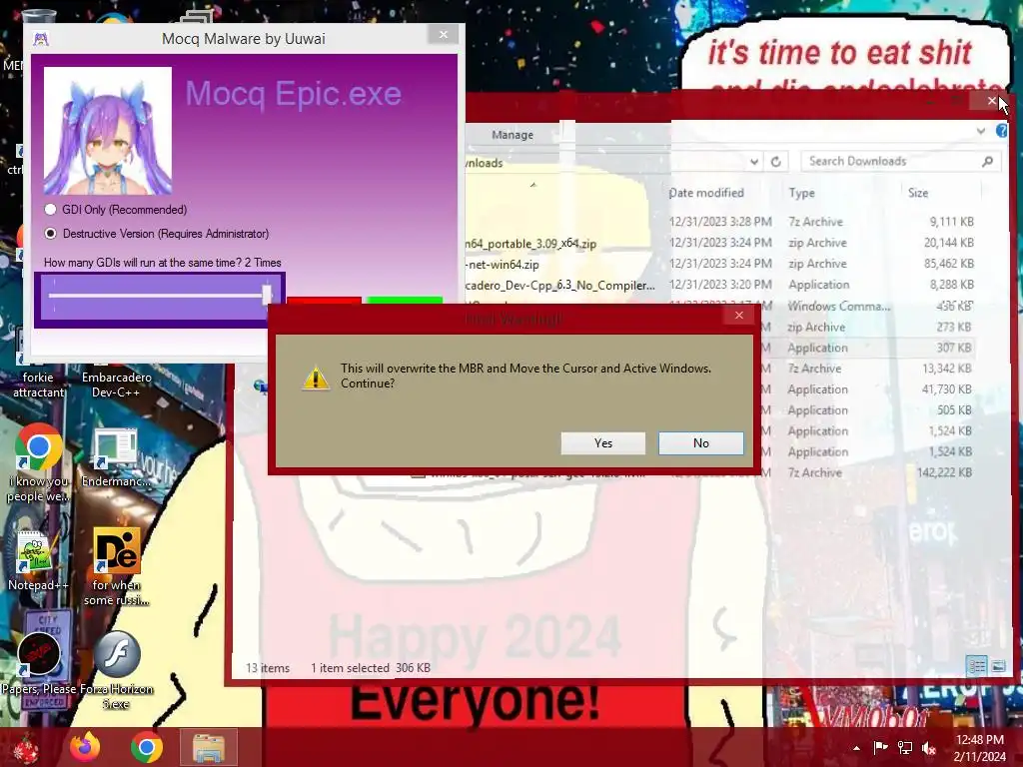
Task: Expand the Explorer ribbon chevron
Action: 981,131
